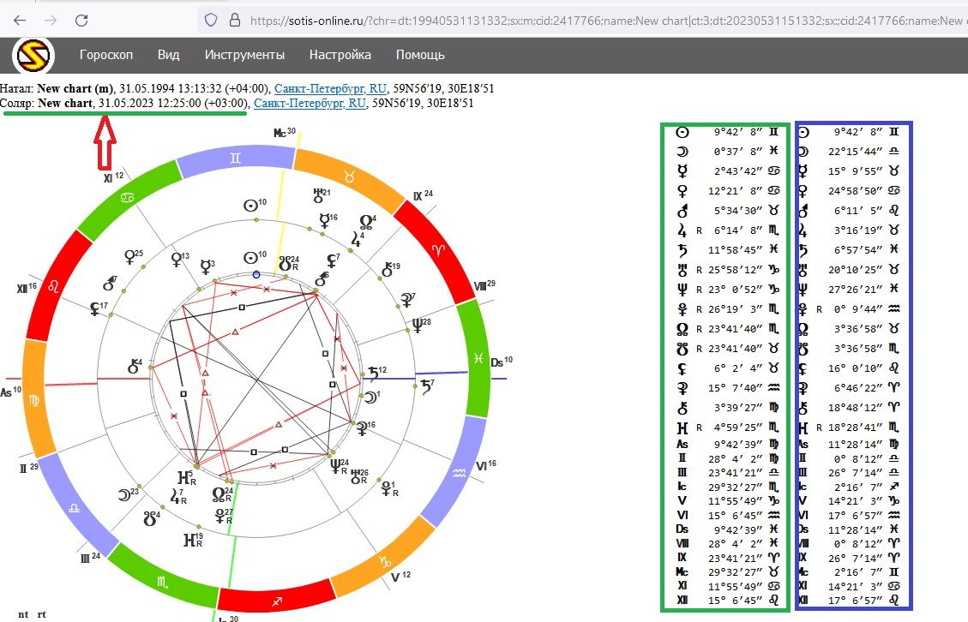Select the Aries sign on the zodiac ring
Image resolution: width=968 pixels, height=622 pixels.
(437, 248)
